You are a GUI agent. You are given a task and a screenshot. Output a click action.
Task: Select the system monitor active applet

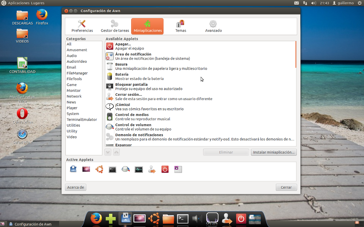coord(139,170)
